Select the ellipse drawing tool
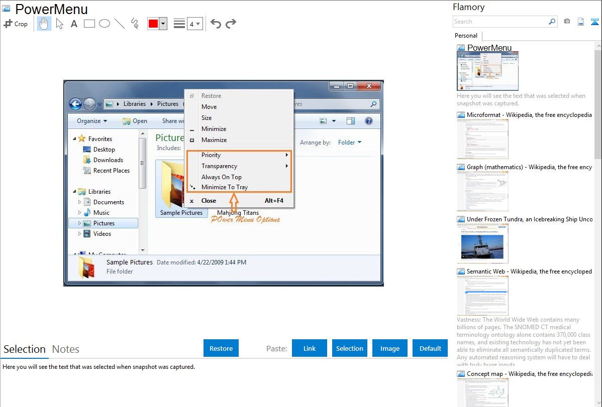 click(105, 24)
